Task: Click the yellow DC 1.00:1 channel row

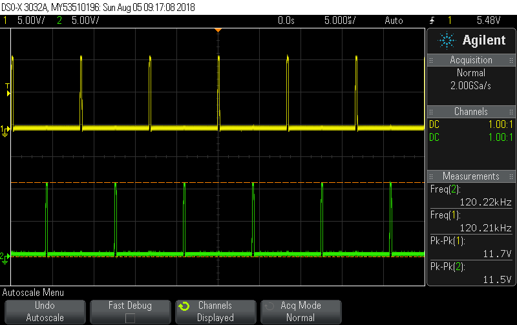Action: pyautogui.click(x=471, y=125)
